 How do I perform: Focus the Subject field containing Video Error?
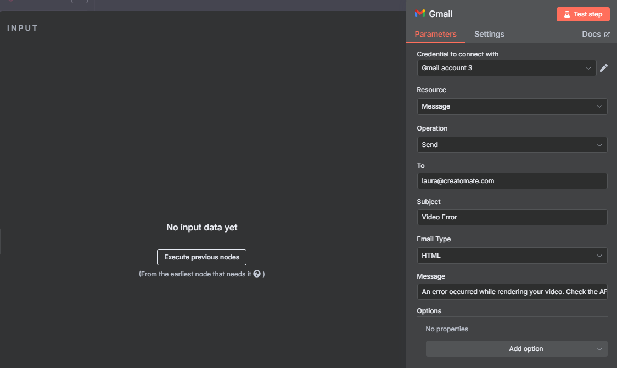(512, 217)
